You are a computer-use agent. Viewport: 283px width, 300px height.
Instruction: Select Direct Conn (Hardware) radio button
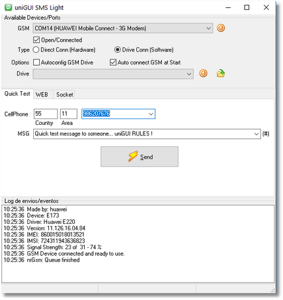pyautogui.click(x=36, y=50)
